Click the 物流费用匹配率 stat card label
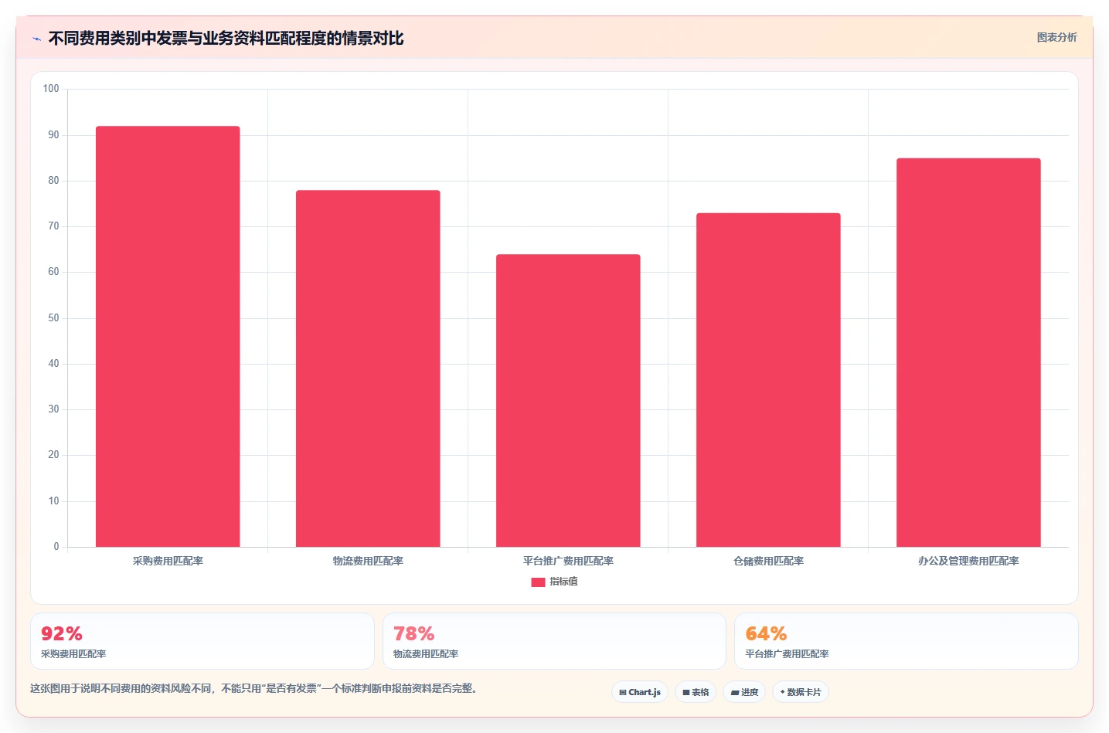Image resolution: width=1109 pixels, height=733 pixels. pyautogui.click(x=426, y=653)
